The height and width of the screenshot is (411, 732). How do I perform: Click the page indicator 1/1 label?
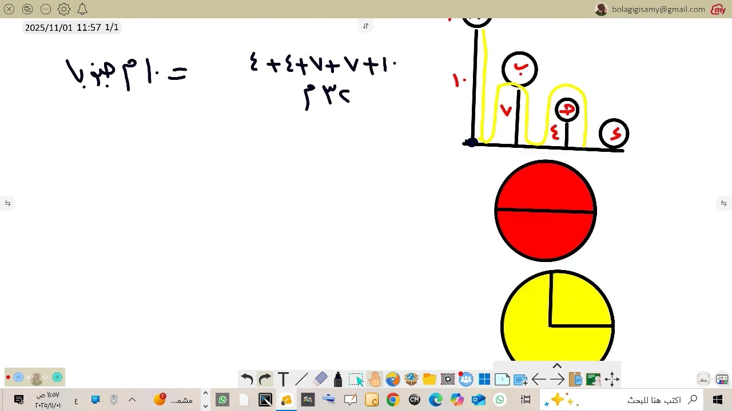click(112, 27)
